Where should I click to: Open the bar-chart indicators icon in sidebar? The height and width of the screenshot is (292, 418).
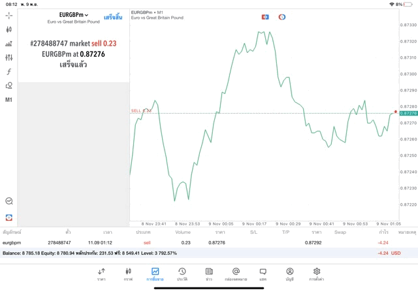(8, 44)
